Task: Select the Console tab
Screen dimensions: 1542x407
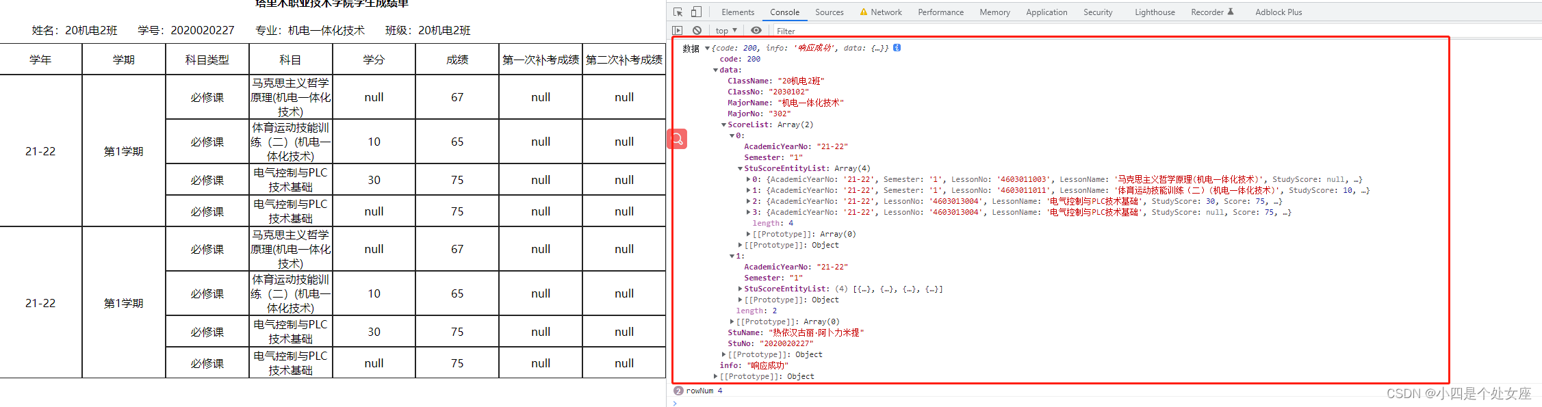Action: pos(784,12)
